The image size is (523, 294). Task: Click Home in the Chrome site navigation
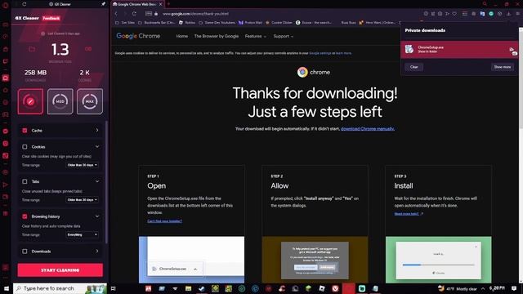pyautogui.click(x=181, y=36)
